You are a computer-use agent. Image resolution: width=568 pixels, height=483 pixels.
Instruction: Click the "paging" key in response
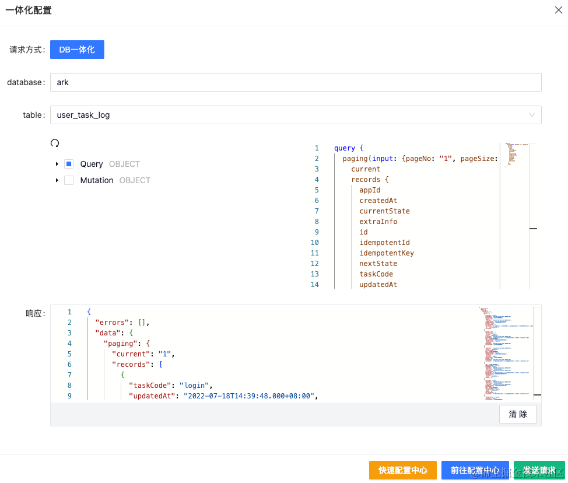(x=121, y=344)
